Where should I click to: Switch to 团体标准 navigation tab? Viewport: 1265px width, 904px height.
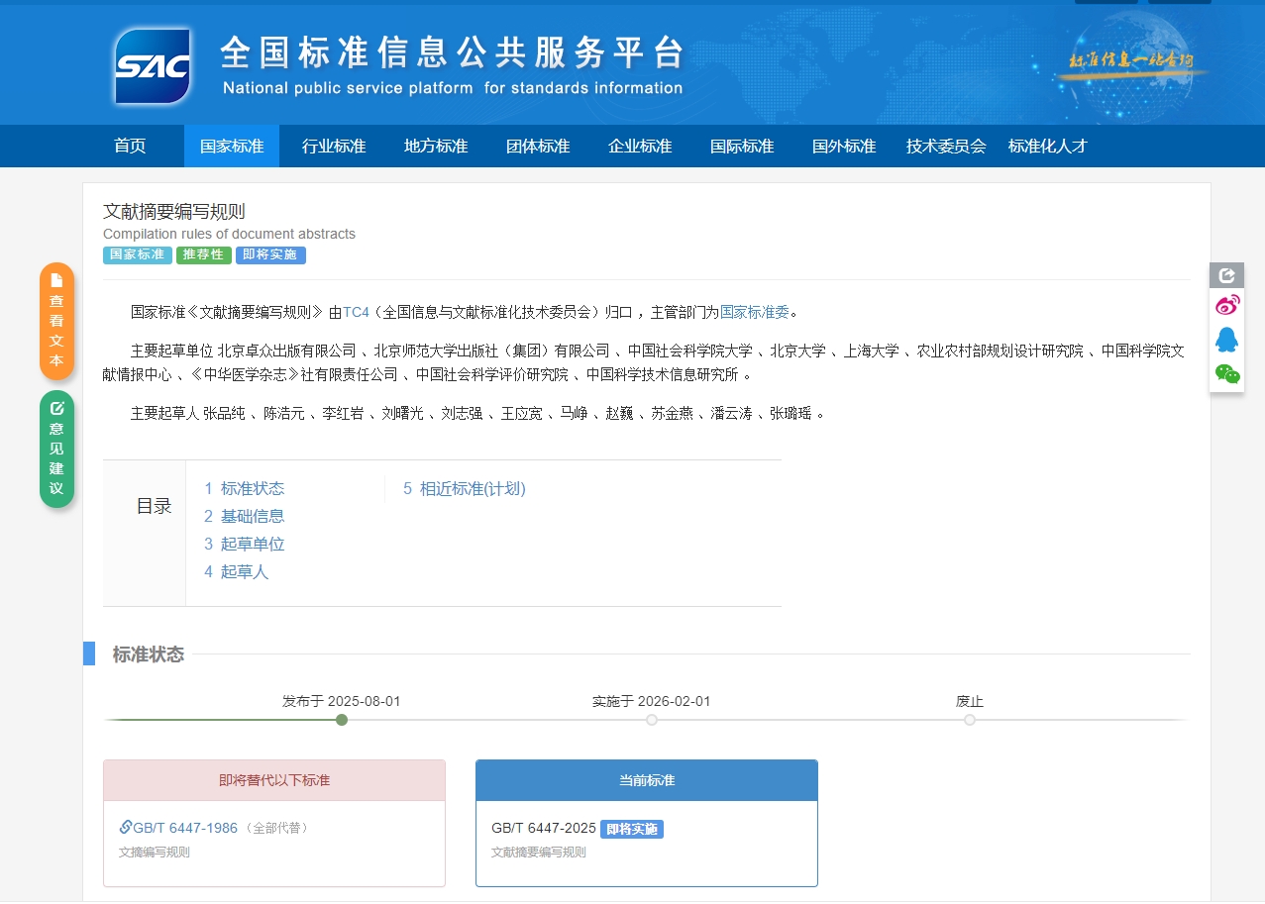(x=538, y=147)
